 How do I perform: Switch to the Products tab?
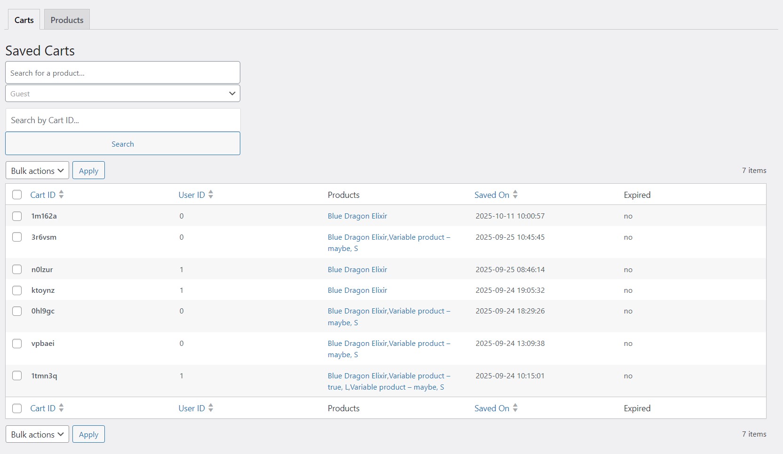coord(66,19)
